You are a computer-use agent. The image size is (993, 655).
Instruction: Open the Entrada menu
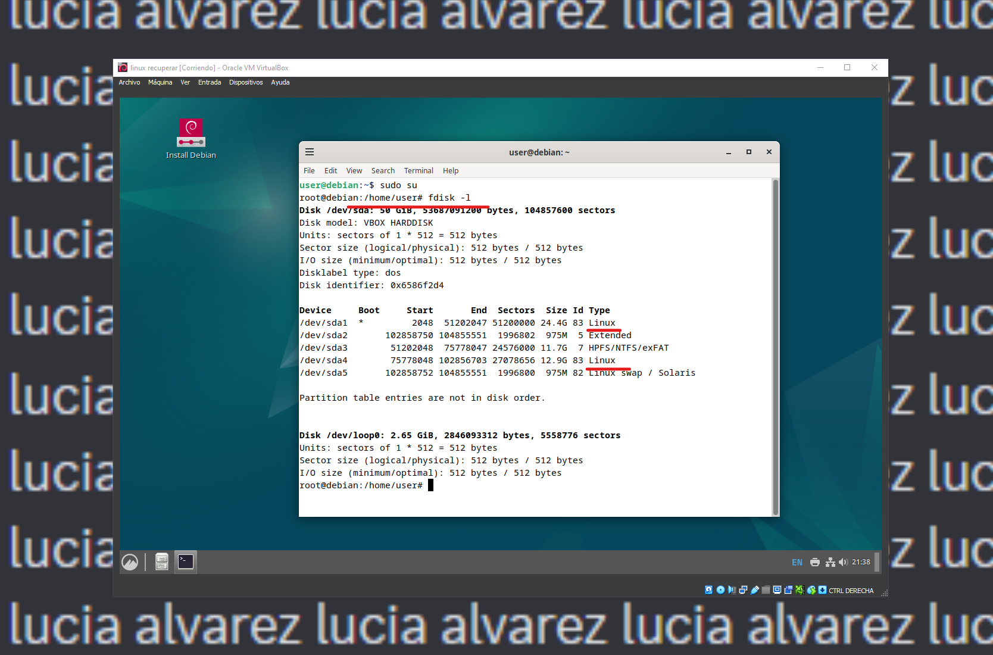coord(209,82)
